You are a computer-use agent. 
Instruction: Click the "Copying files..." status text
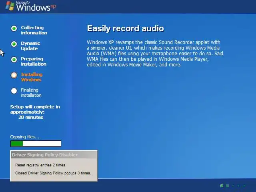pyautogui.click(x=25, y=137)
